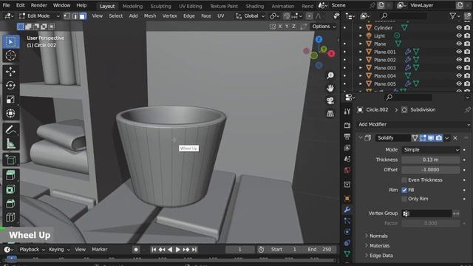473x266 pixels.
Task: Open the Modifiers wrench properties tab
Action: [347, 210]
